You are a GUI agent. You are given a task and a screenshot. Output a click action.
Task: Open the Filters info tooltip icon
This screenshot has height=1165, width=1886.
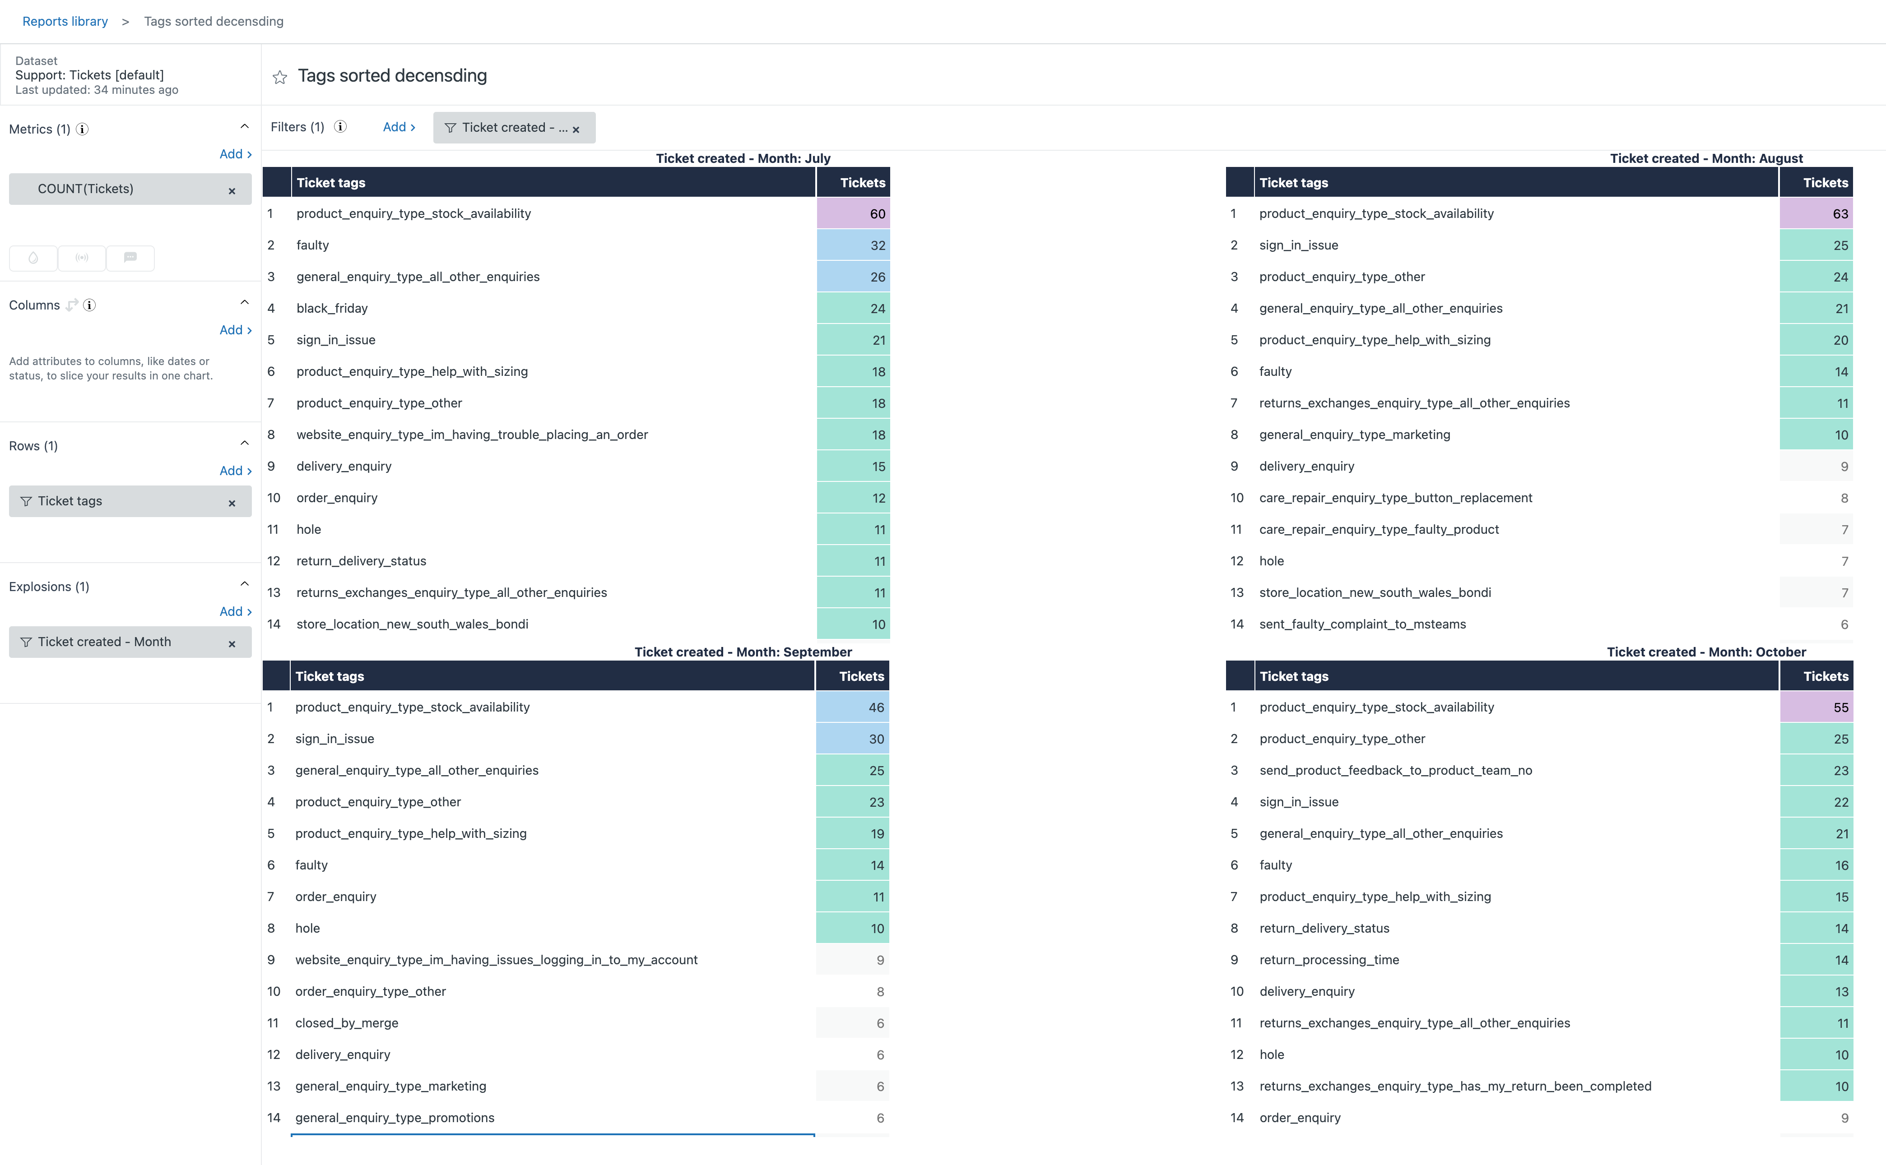coord(340,127)
